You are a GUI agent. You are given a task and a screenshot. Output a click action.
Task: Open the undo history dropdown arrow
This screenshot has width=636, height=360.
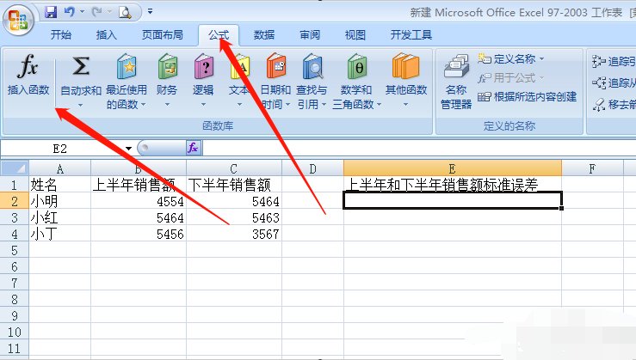pyautogui.click(x=82, y=12)
